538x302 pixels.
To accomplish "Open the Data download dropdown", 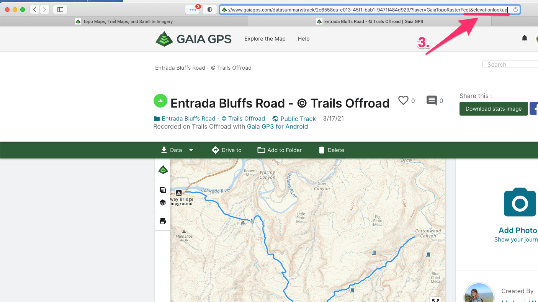I will coord(177,150).
